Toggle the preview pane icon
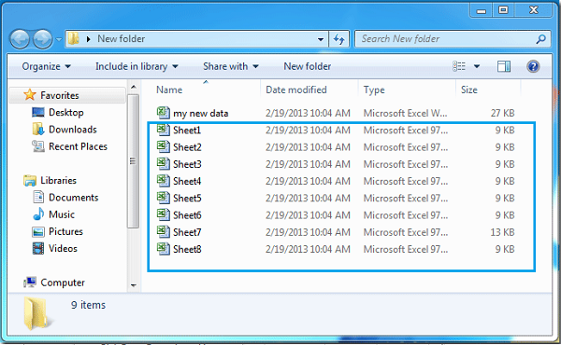The height and width of the screenshot is (345, 561). click(504, 66)
